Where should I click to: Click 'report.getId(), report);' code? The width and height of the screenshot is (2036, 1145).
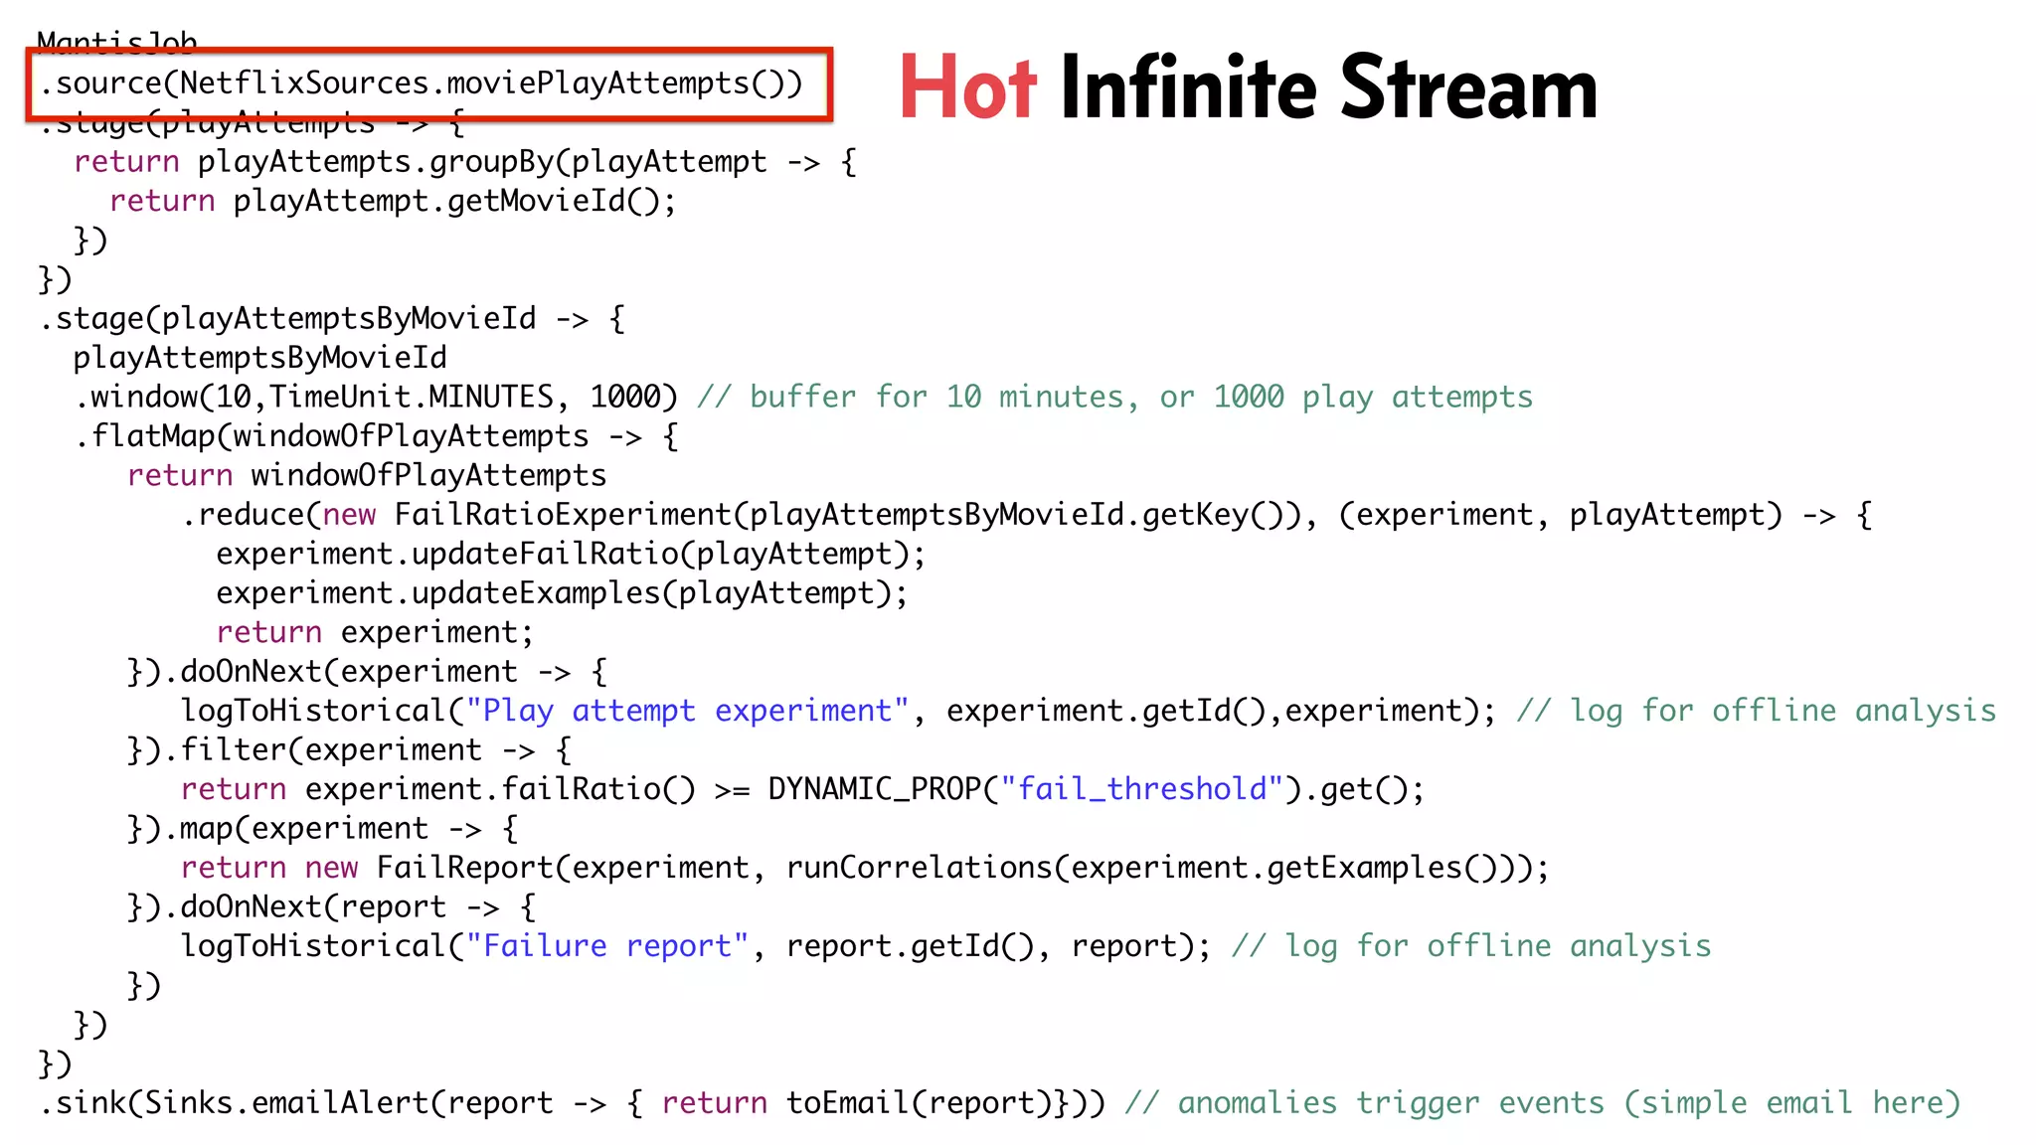coord(999,947)
